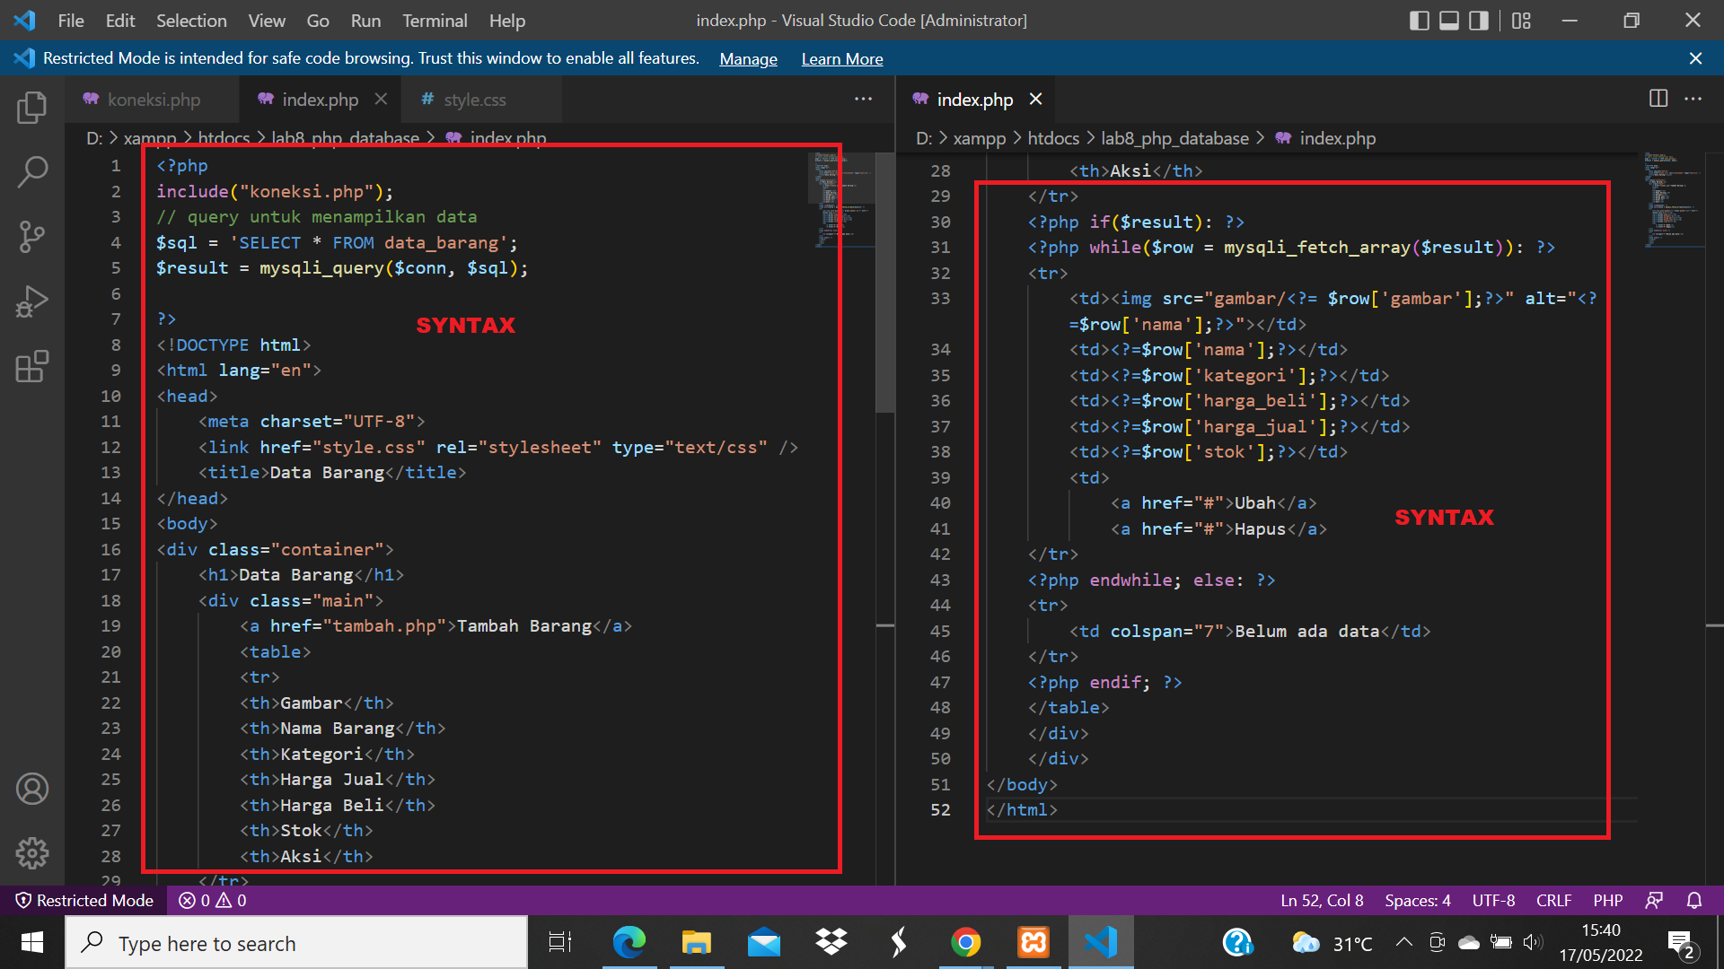The height and width of the screenshot is (969, 1724).
Task: Toggle the bottom panel visibility
Action: click(1447, 20)
